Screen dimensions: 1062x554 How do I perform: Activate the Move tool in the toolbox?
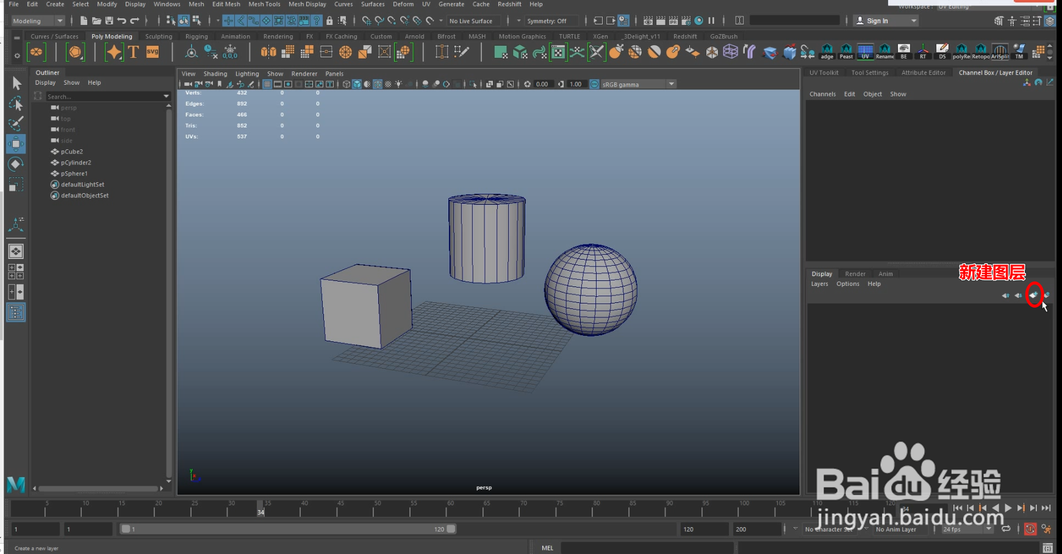(x=16, y=144)
